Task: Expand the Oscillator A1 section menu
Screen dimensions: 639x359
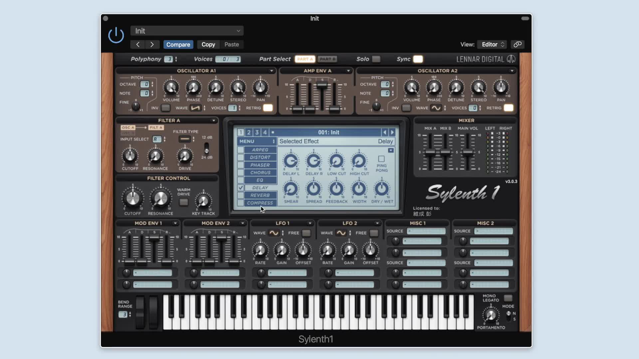Action: 272,71
